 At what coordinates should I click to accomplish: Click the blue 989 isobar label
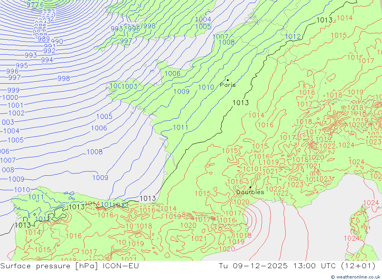click(44, 39)
